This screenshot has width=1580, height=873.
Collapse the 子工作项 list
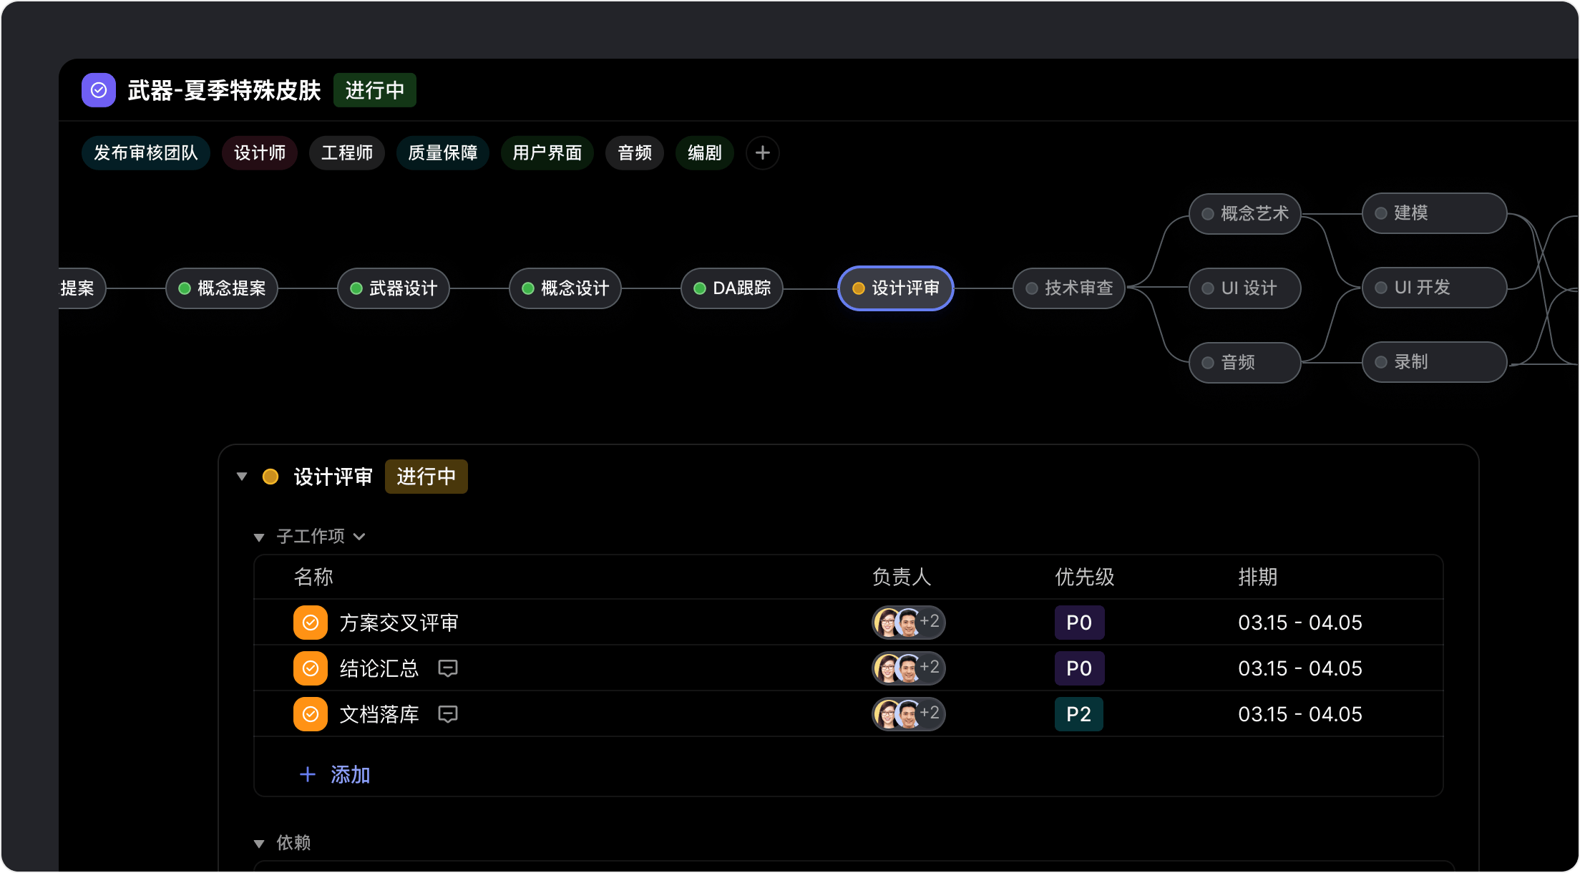point(259,536)
